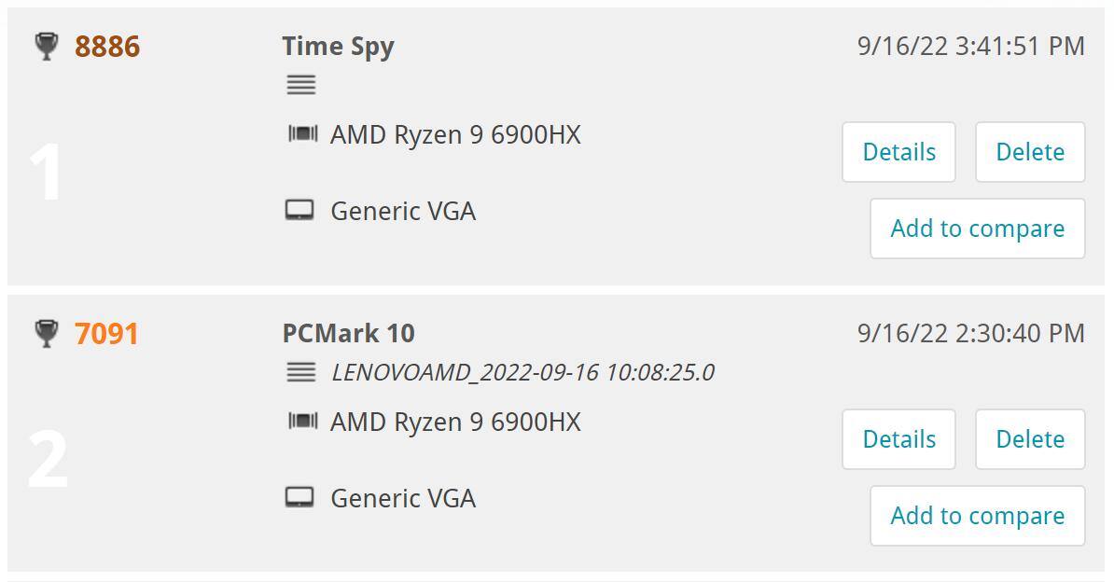Add the PCMark 10 result to compare
1114x582 pixels.
coord(977,516)
